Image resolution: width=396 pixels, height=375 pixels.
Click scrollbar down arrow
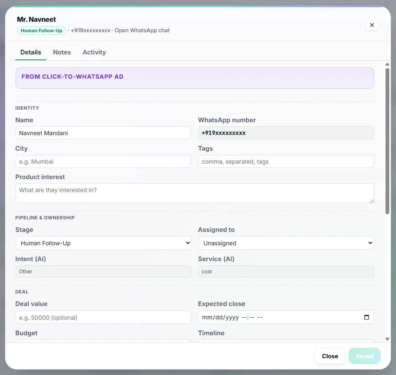point(387,339)
